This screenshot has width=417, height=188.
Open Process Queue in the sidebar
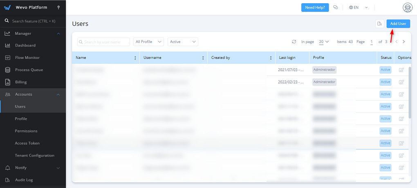point(29,70)
